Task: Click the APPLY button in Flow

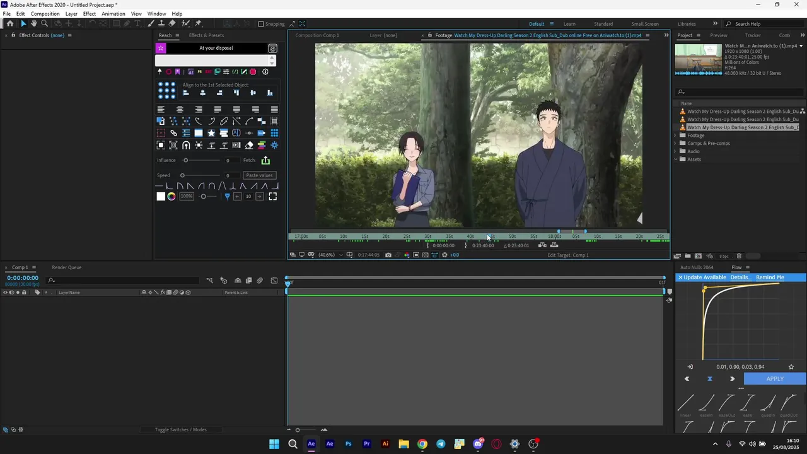Action: (x=775, y=379)
